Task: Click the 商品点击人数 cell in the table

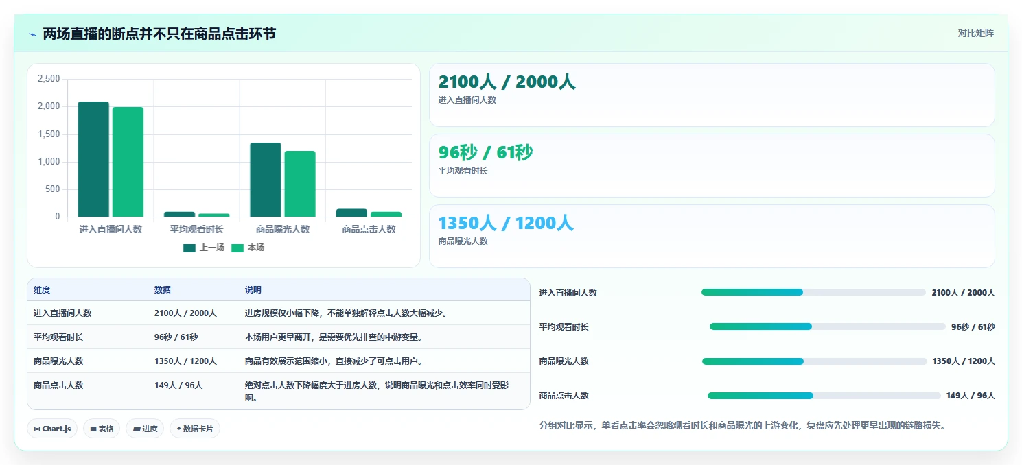Action: tap(58, 385)
